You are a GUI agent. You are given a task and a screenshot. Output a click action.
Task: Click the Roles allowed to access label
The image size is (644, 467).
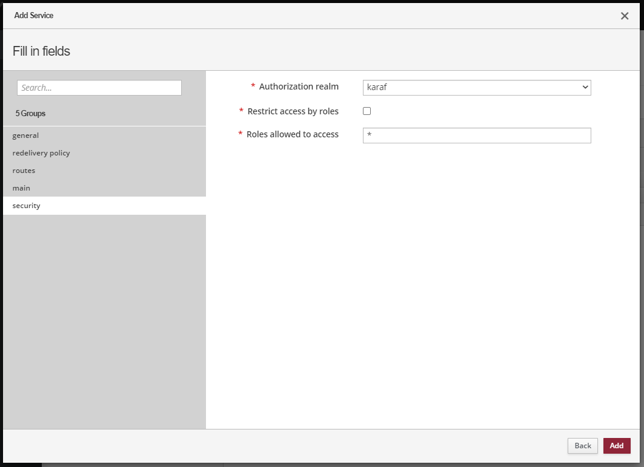point(292,134)
